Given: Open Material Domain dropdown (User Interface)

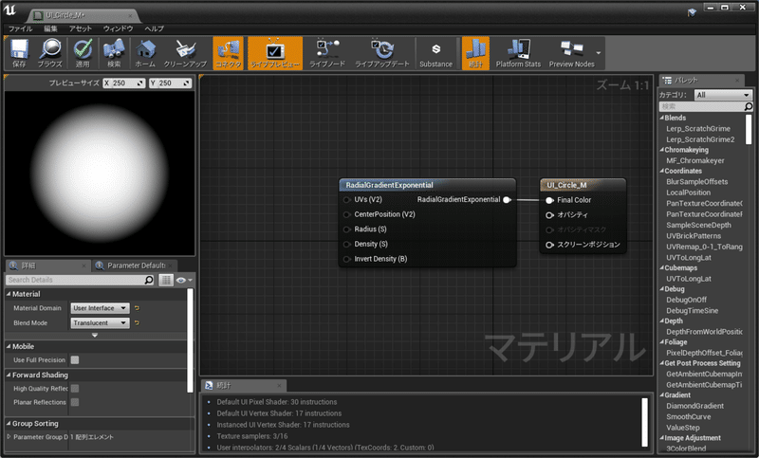Looking at the screenshot, I should [101, 308].
